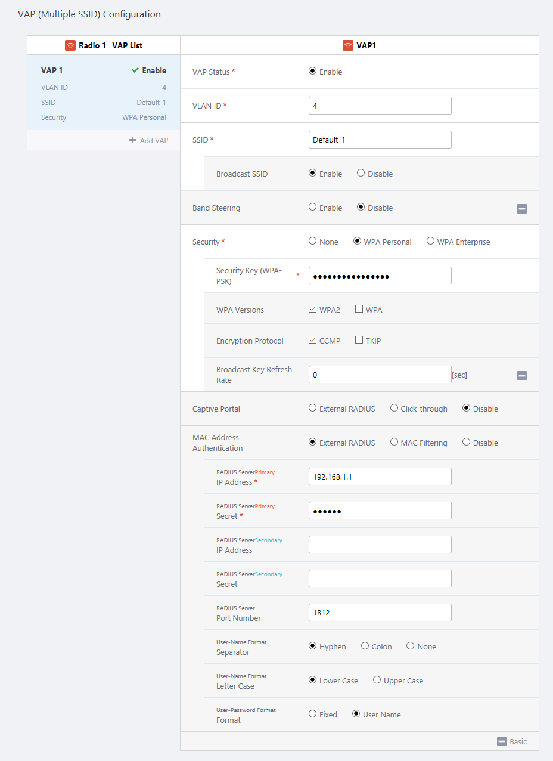Click the Radio 1 wifi icon
553x761 pixels.
tap(70, 45)
